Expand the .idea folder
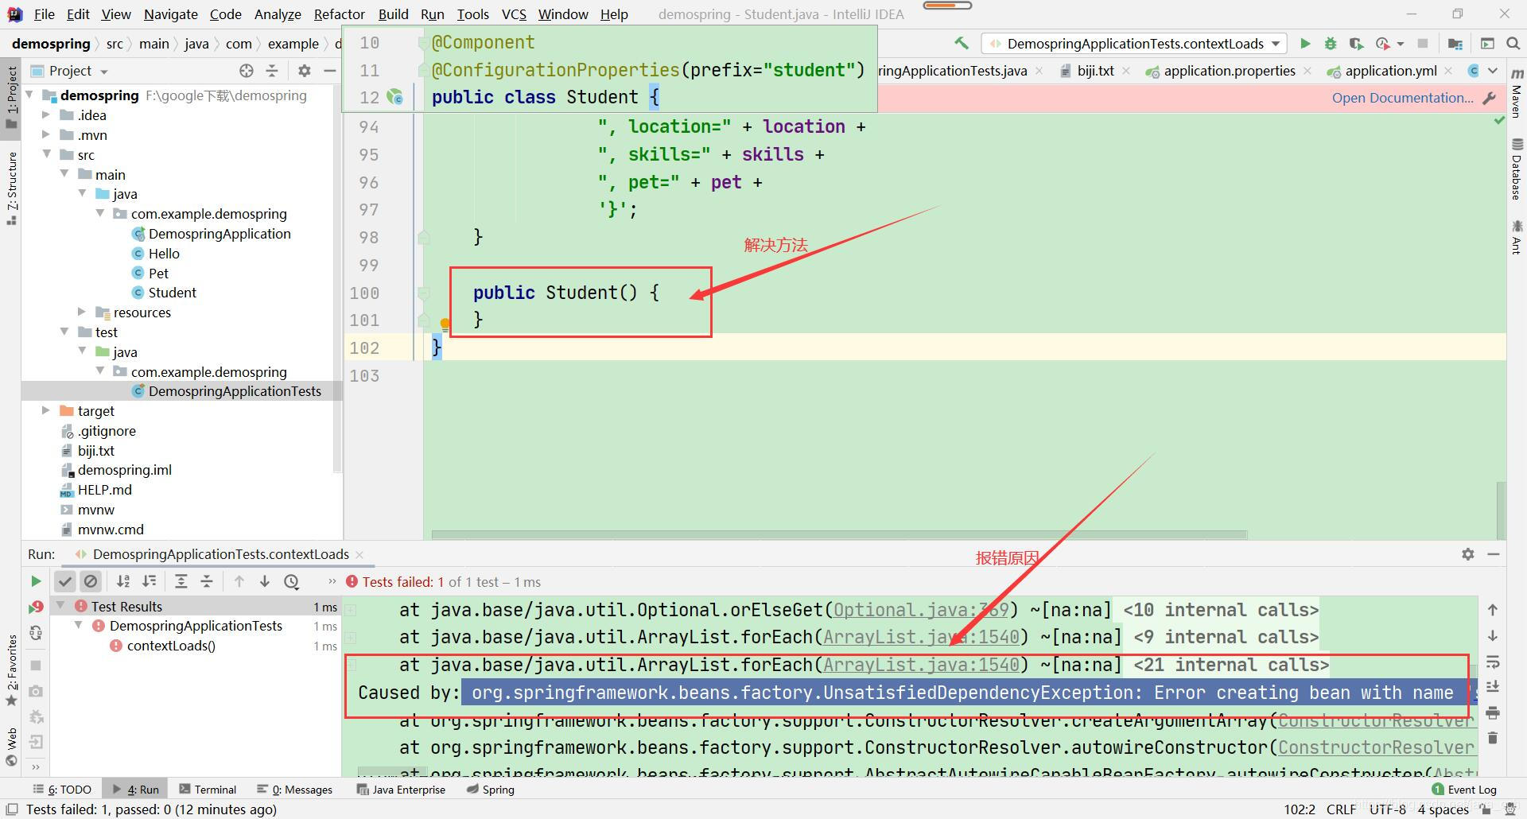This screenshot has height=819, width=1527. [x=46, y=115]
